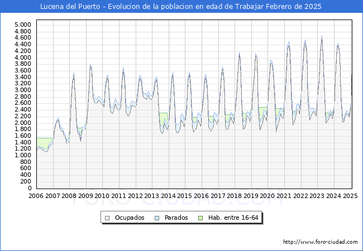This screenshot has height=251, width=363.
Task: Click the 2008 x-axis year label
Action: [69, 196]
